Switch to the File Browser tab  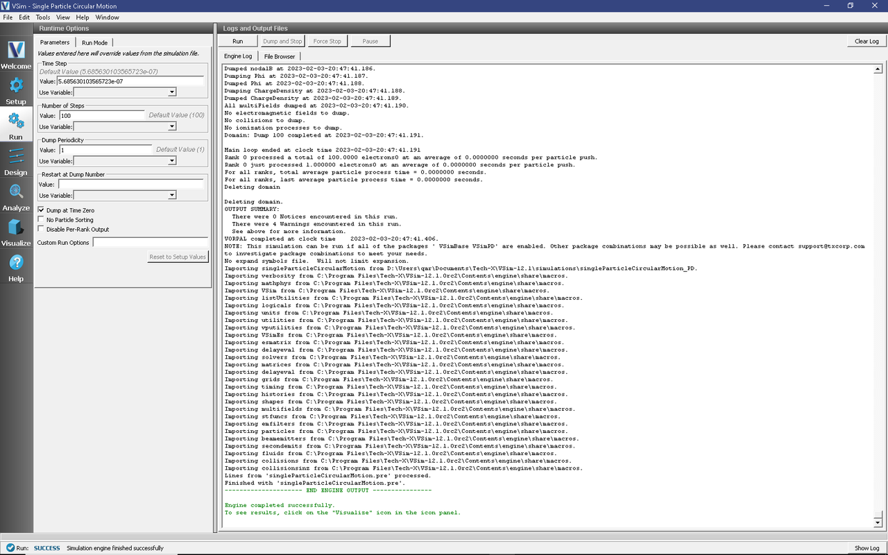coord(279,56)
